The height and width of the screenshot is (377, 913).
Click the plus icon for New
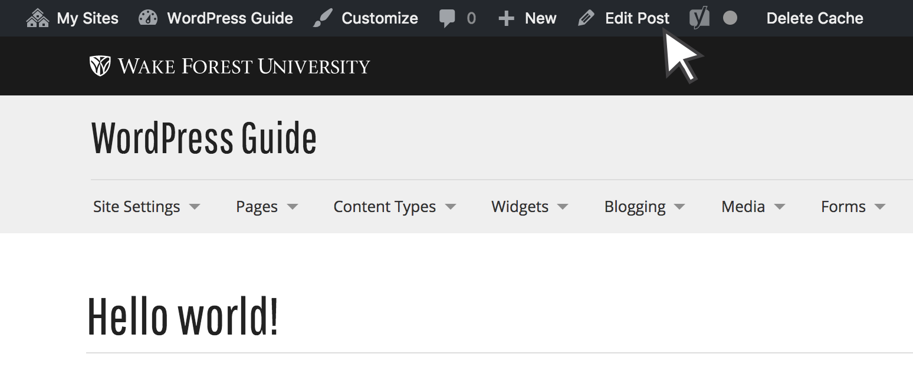(506, 19)
